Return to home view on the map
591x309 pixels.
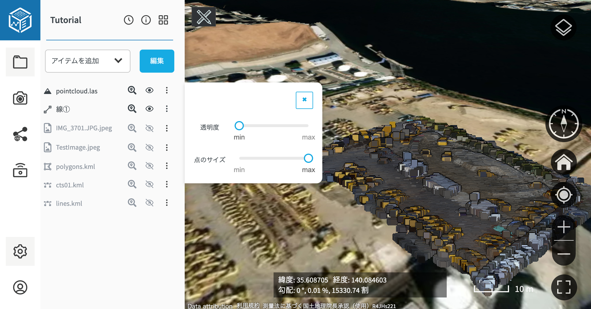point(564,162)
